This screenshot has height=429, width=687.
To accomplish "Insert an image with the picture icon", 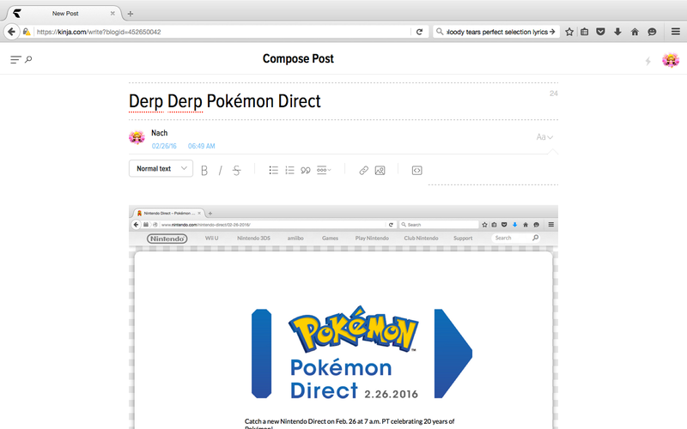I will tap(380, 170).
